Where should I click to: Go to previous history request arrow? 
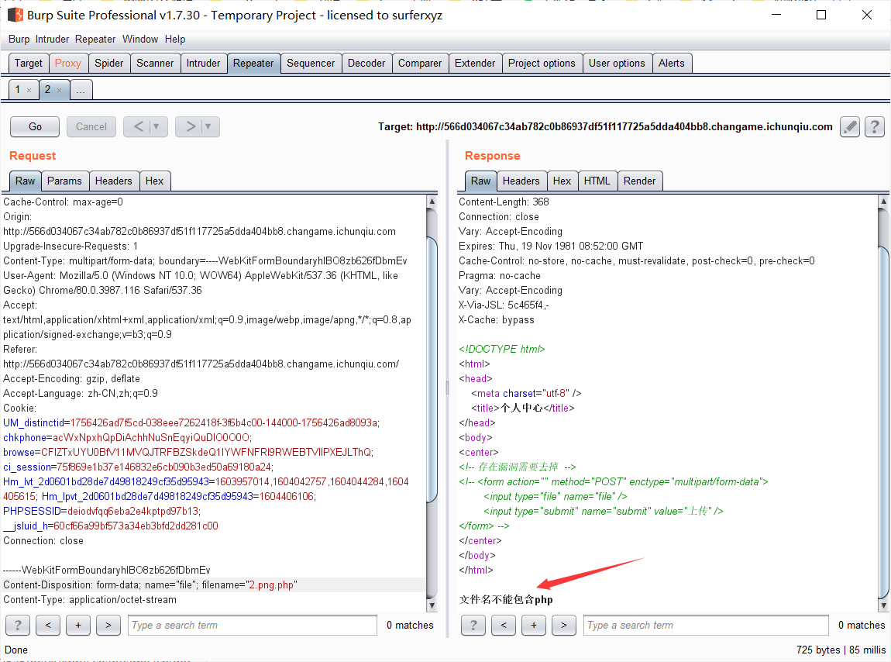(x=138, y=126)
